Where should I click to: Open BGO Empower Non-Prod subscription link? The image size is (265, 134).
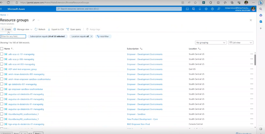138,124
